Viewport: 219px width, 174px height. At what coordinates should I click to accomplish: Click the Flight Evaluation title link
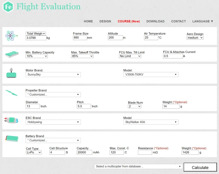point(48,7)
